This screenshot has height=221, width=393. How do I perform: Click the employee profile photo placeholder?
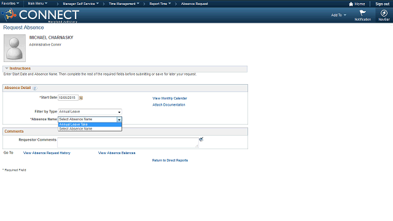tap(15, 48)
